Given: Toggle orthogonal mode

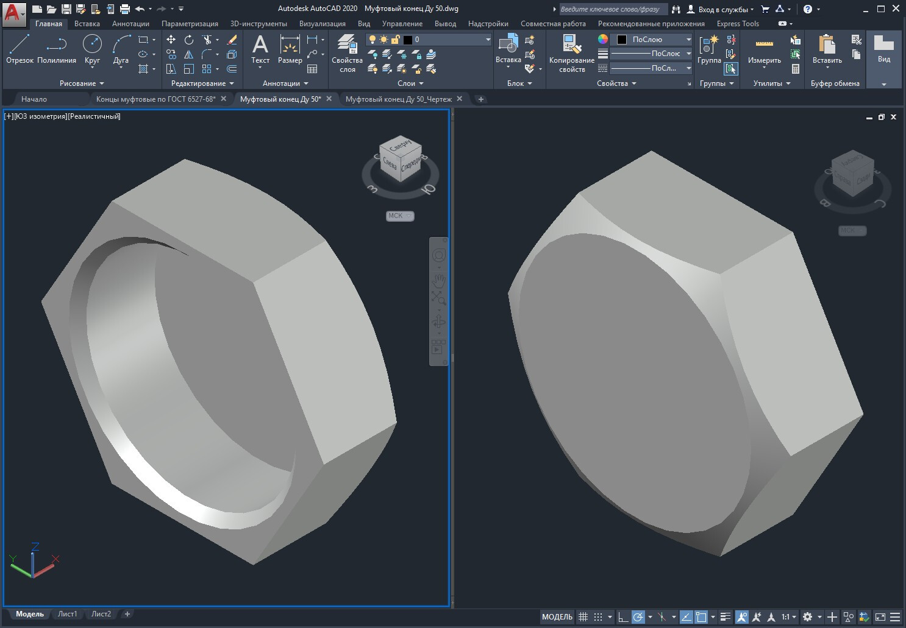Looking at the screenshot, I should pyautogui.click(x=622, y=617).
